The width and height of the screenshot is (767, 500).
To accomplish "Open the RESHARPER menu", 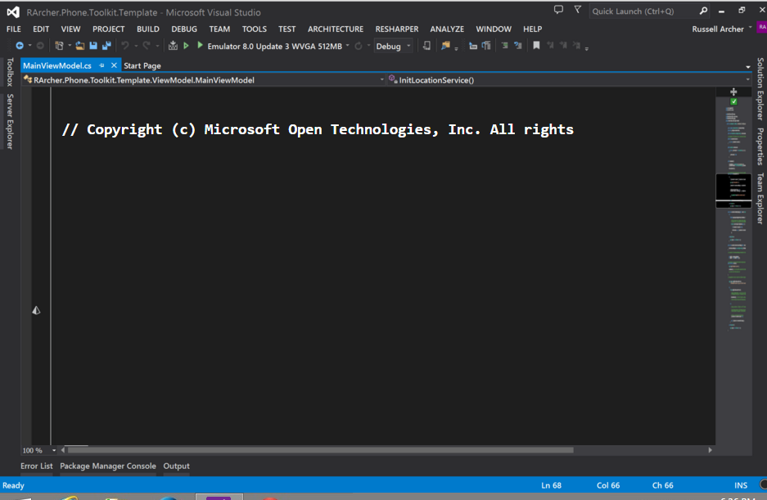I will tap(397, 29).
